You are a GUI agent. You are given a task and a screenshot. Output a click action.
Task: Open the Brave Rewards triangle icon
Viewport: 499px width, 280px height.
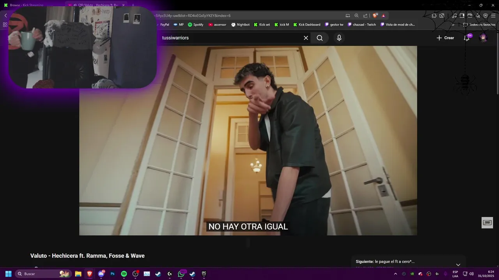384,16
